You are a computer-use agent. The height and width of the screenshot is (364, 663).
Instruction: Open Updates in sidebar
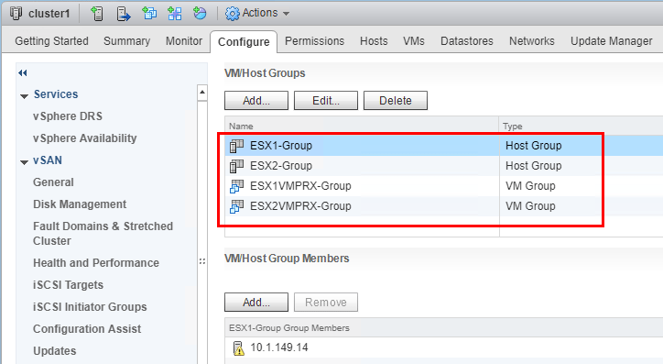click(55, 351)
